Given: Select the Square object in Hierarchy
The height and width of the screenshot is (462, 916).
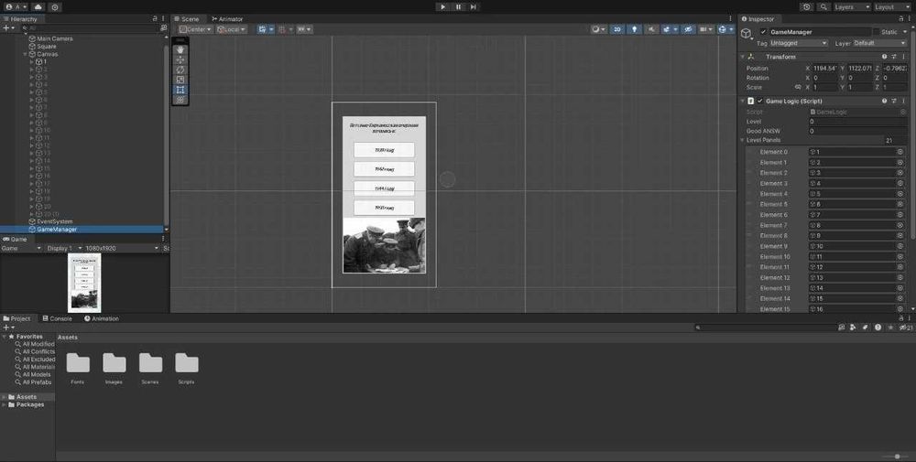Looking at the screenshot, I should [x=47, y=46].
